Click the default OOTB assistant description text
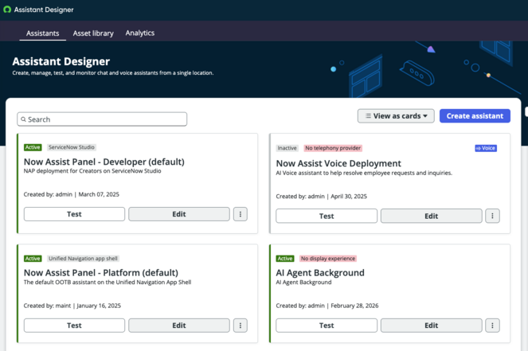Viewport: 528px width, 351px height. click(108, 283)
